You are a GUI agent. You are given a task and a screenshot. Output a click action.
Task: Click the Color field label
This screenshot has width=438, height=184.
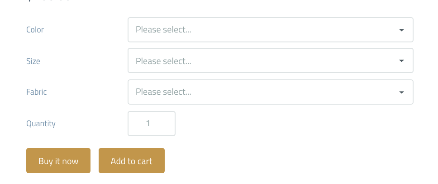point(35,30)
